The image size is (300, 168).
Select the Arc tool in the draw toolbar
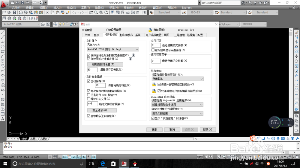[3, 56]
